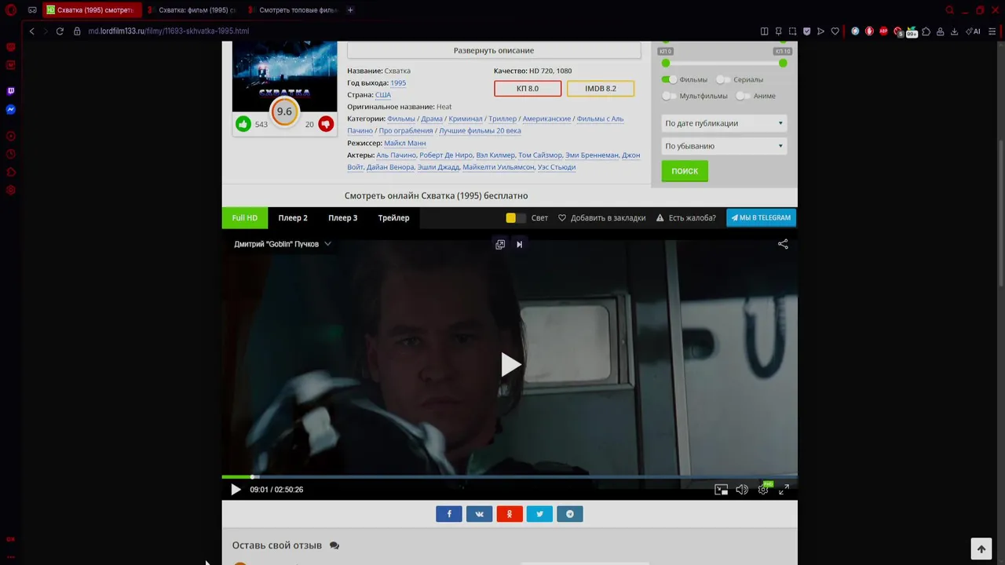Play video with center play button
Image resolution: width=1005 pixels, height=565 pixels.
[510, 364]
